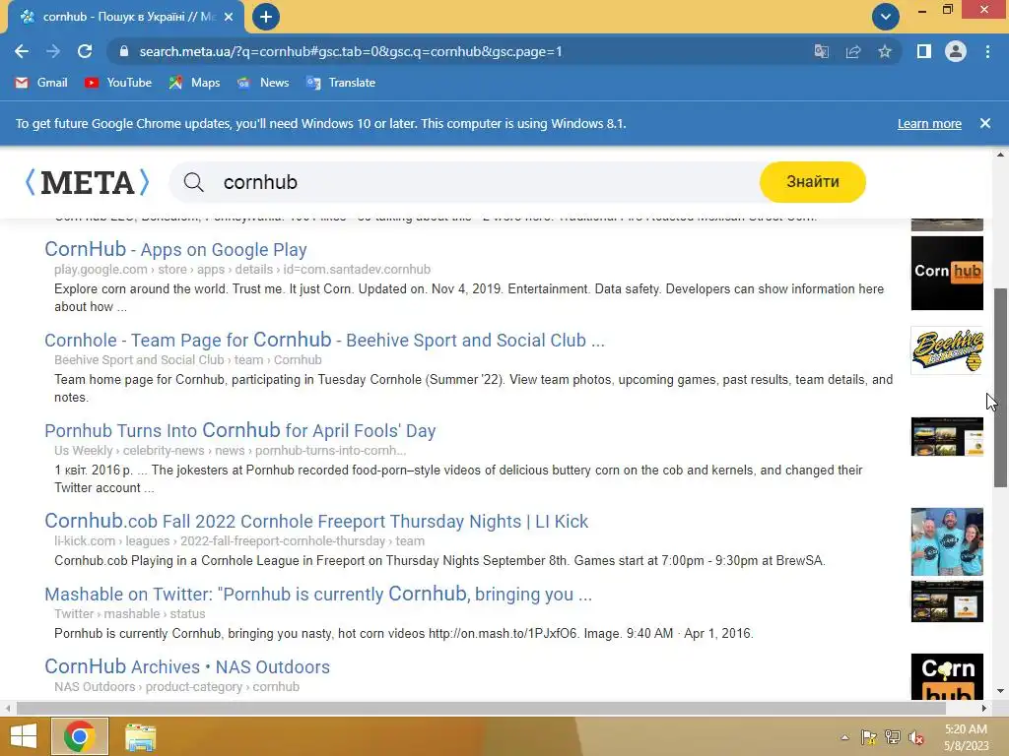Image resolution: width=1009 pixels, height=756 pixels.
Task: View site information padlock icon
Action: click(x=124, y=51)
